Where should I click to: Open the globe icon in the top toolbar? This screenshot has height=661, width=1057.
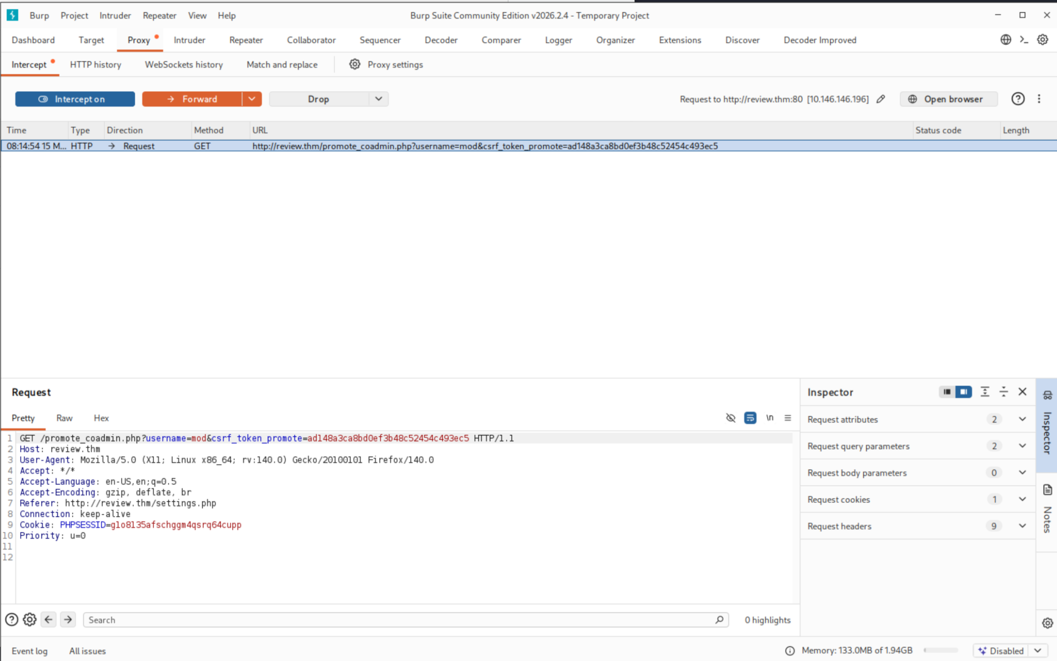tap(1005, 40)
